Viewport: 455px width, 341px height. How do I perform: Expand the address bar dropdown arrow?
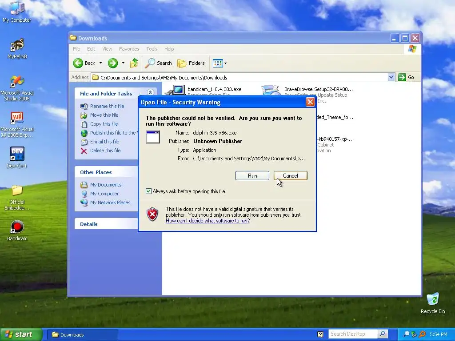point(391,77)
